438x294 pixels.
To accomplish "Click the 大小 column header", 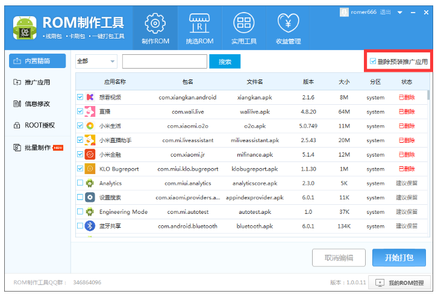I will point(344,82).
